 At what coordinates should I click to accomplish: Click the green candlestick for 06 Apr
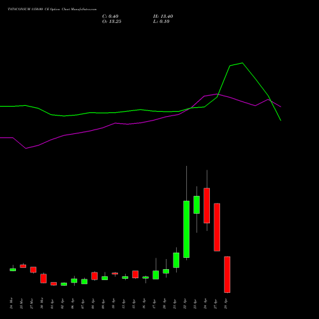click(x=74, y=281)
